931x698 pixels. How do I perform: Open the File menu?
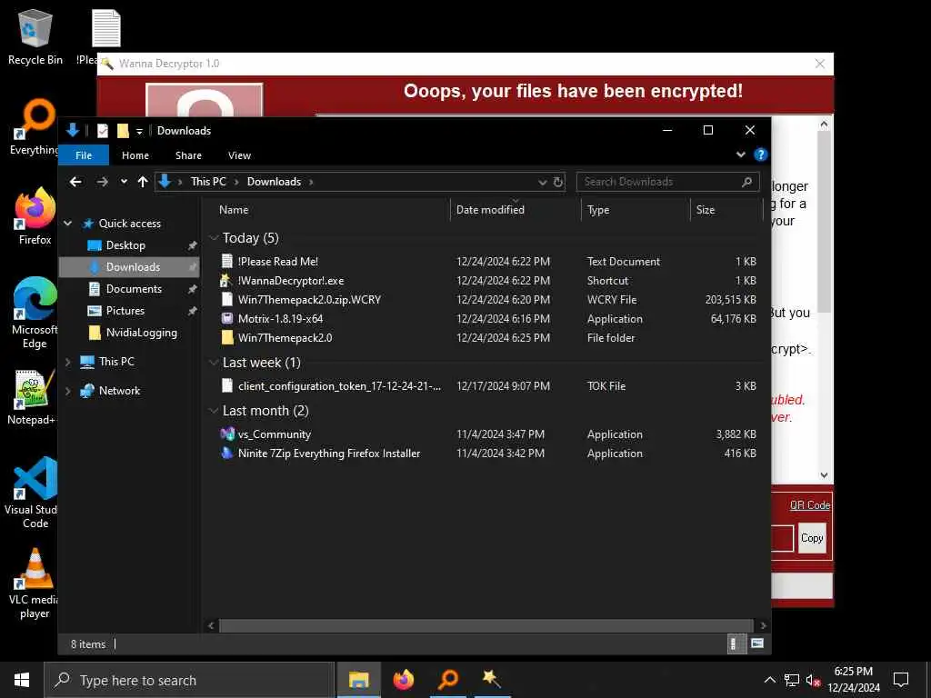click(84, 155)
